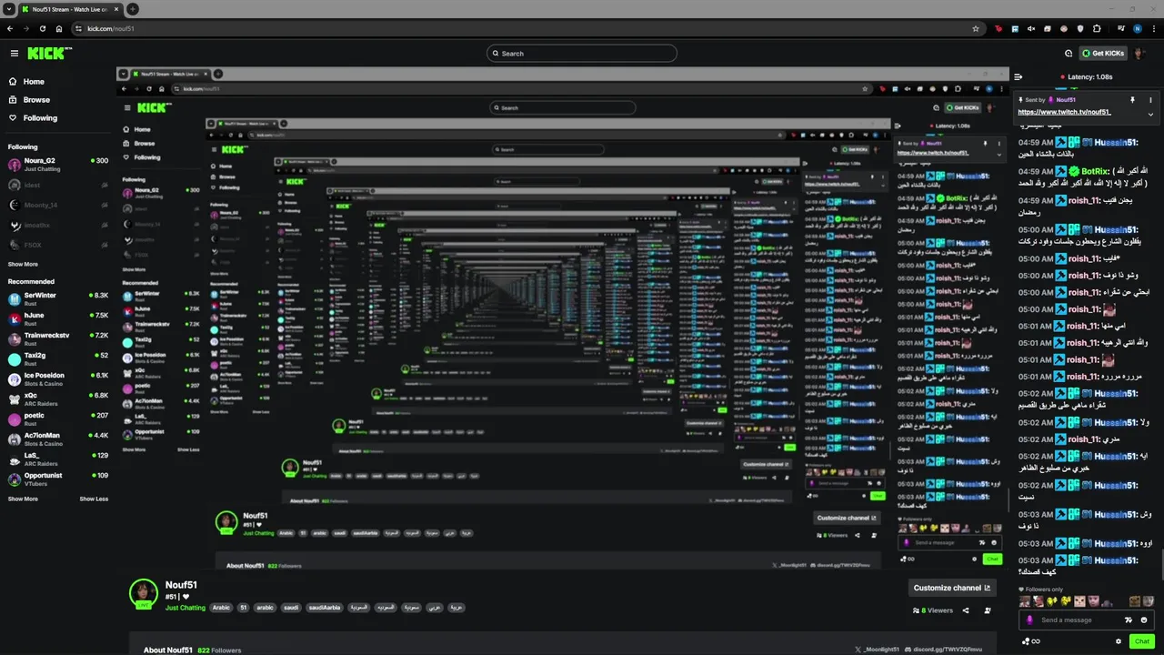Focus the main Kick Search box
1164x655 pixels.
pyautogui.click(x=582, y=54)
